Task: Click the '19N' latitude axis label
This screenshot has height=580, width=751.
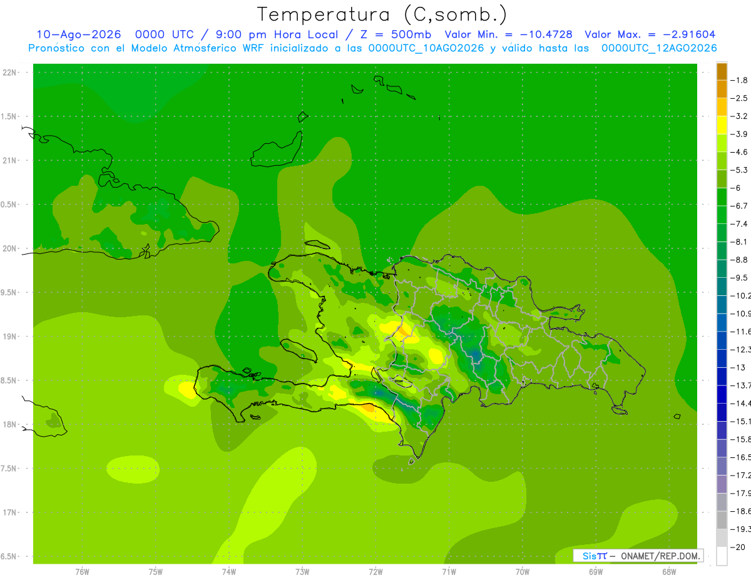Action: (x=9, y=337)
